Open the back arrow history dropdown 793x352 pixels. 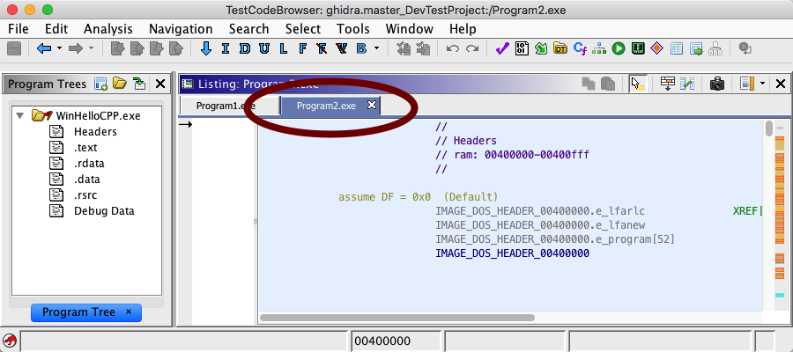pos(59,48)
